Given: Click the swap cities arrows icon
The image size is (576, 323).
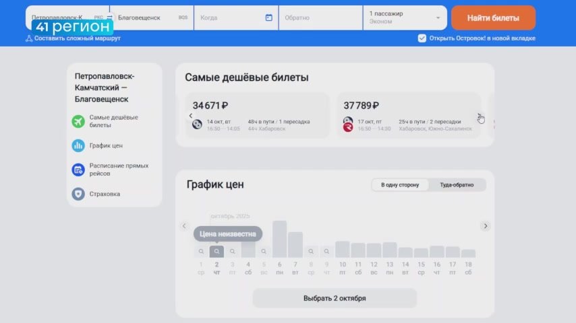Looking at the screenshot, I should [x=110, y=17].
